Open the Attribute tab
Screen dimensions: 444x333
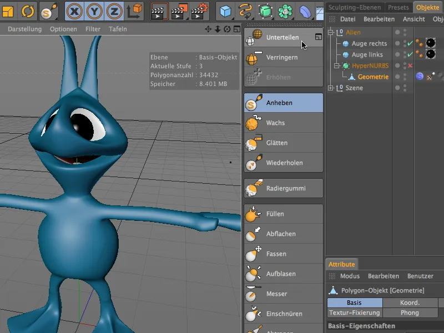[x=341, y=264]
